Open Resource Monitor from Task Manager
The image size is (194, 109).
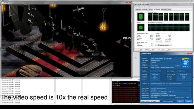pos(163,45)
